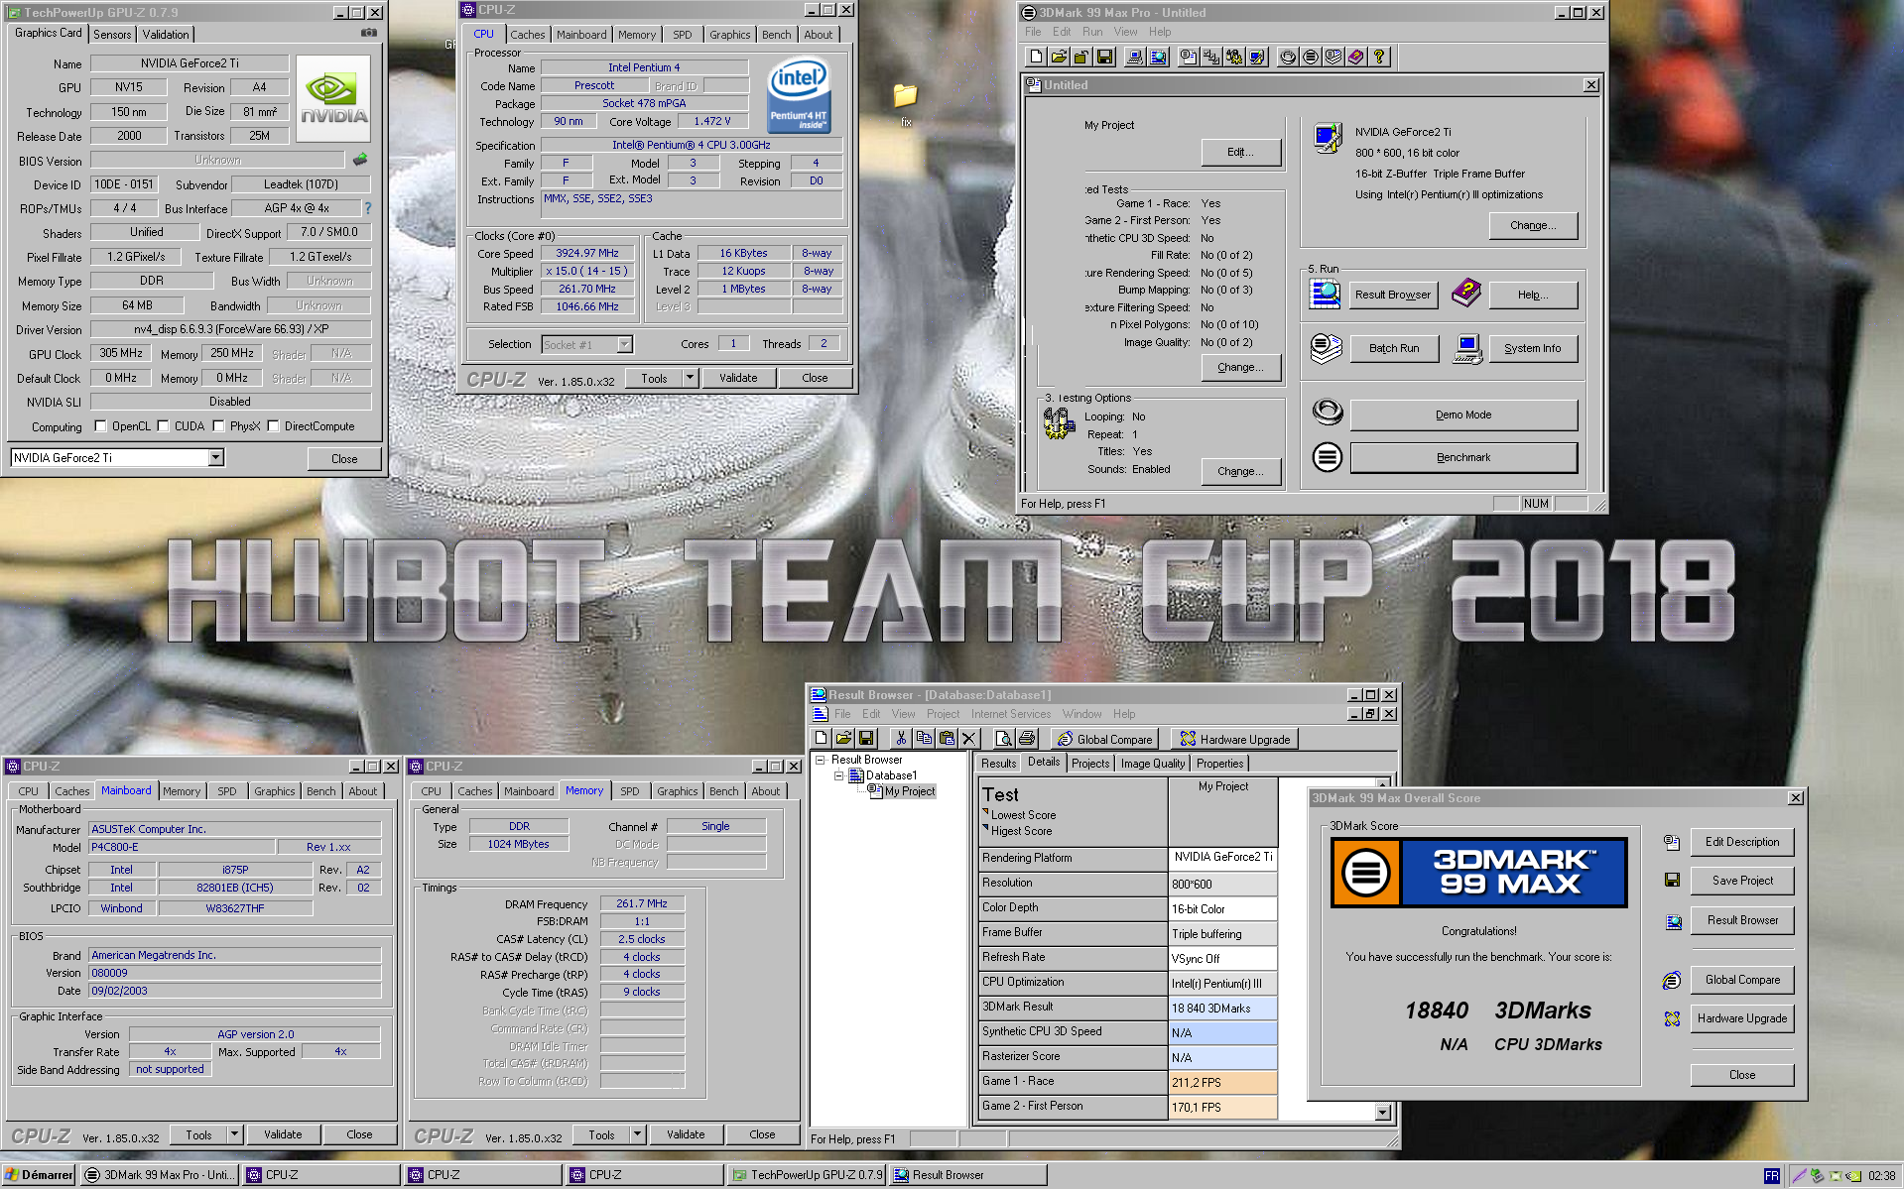Click GPU-Z BIOS save chip icon
The height and width of the screenshot is (1189, 1904).
tap(360, 159)
